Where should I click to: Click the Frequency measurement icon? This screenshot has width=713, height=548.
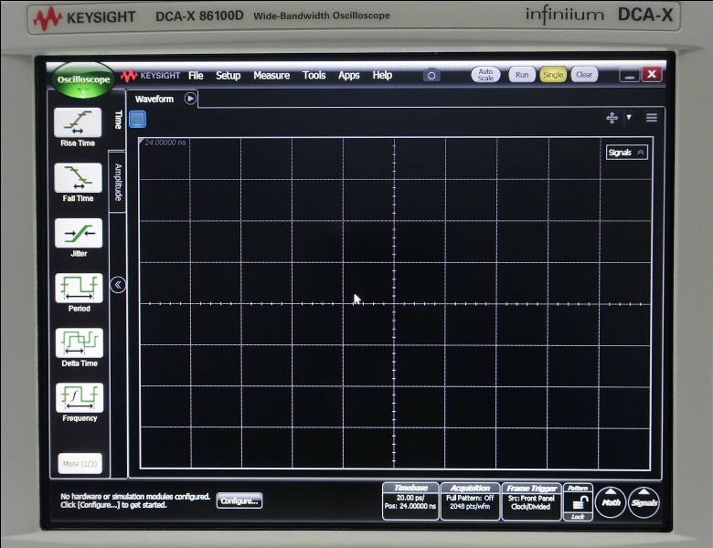(79, 399)
